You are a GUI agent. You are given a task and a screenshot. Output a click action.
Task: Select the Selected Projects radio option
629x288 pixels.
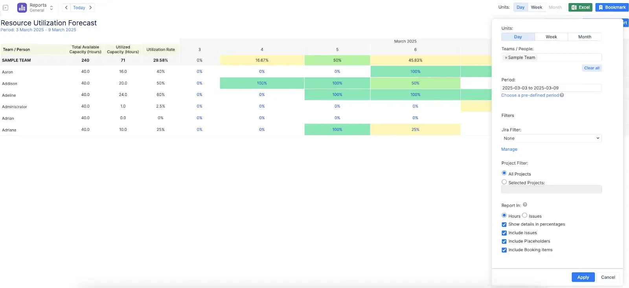pyautogui.click(x=504, y=182)
